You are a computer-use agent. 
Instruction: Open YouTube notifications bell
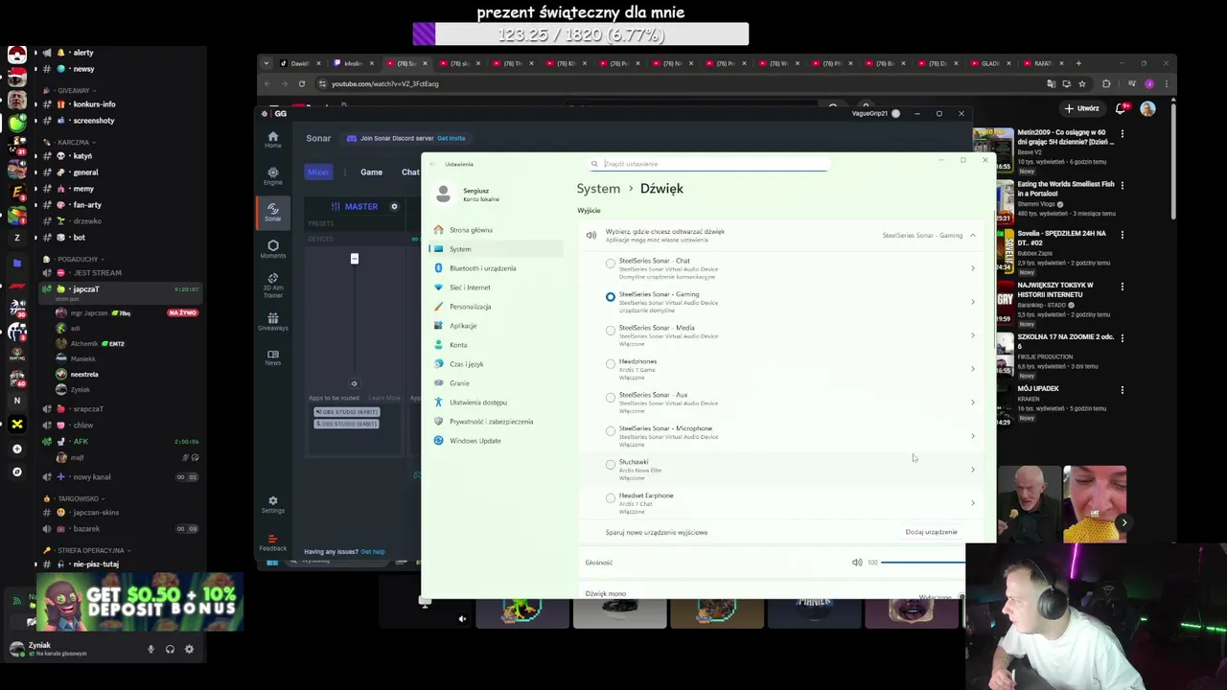[1121, 108]
